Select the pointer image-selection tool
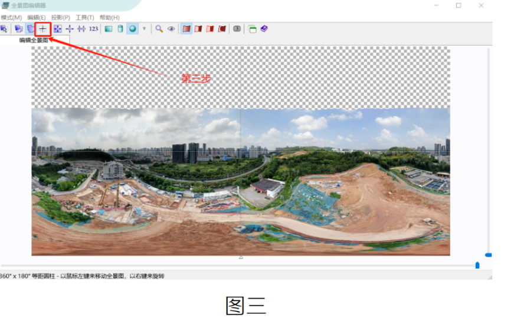Image resolution: width=511 pixels, height=327 pixels. 4,29
